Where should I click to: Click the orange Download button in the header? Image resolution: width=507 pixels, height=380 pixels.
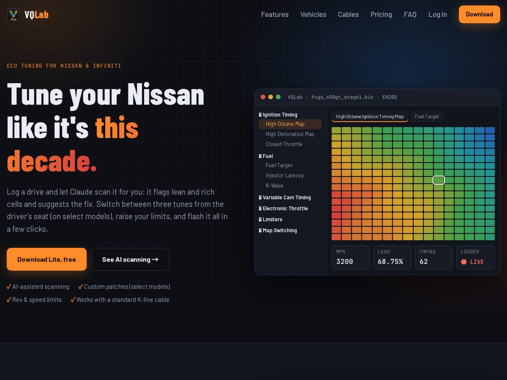point(480,14)
